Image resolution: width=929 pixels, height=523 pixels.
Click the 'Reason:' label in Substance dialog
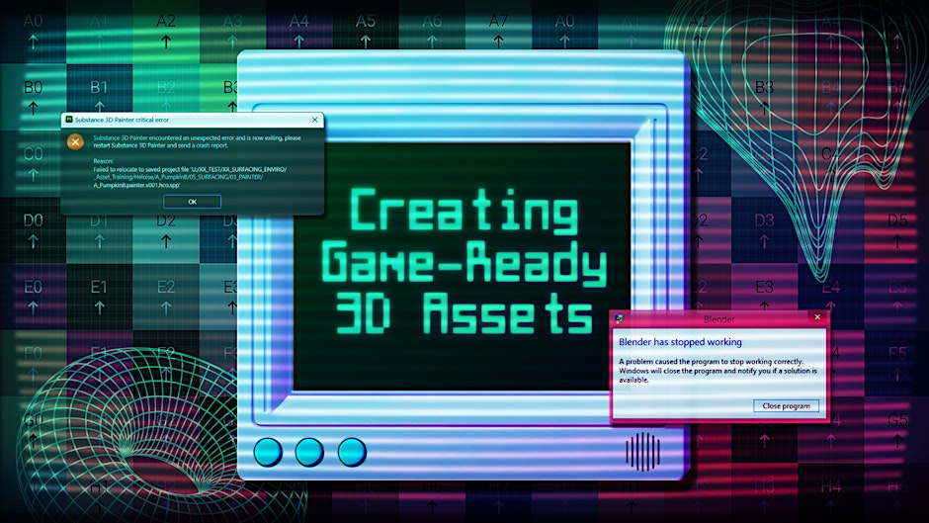(x=103, y=161)
